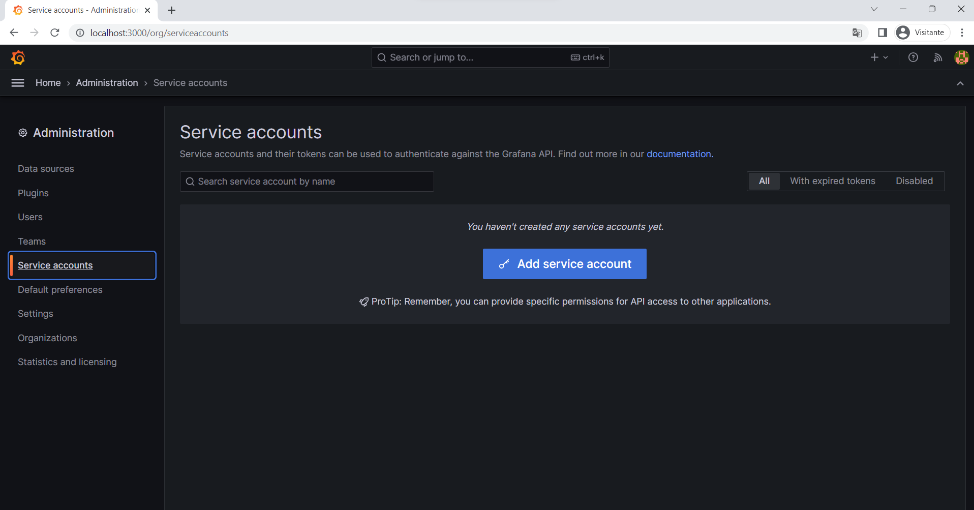Close the Service accounts browser tab
Screen dimensions: 974x510
(147, 10)
